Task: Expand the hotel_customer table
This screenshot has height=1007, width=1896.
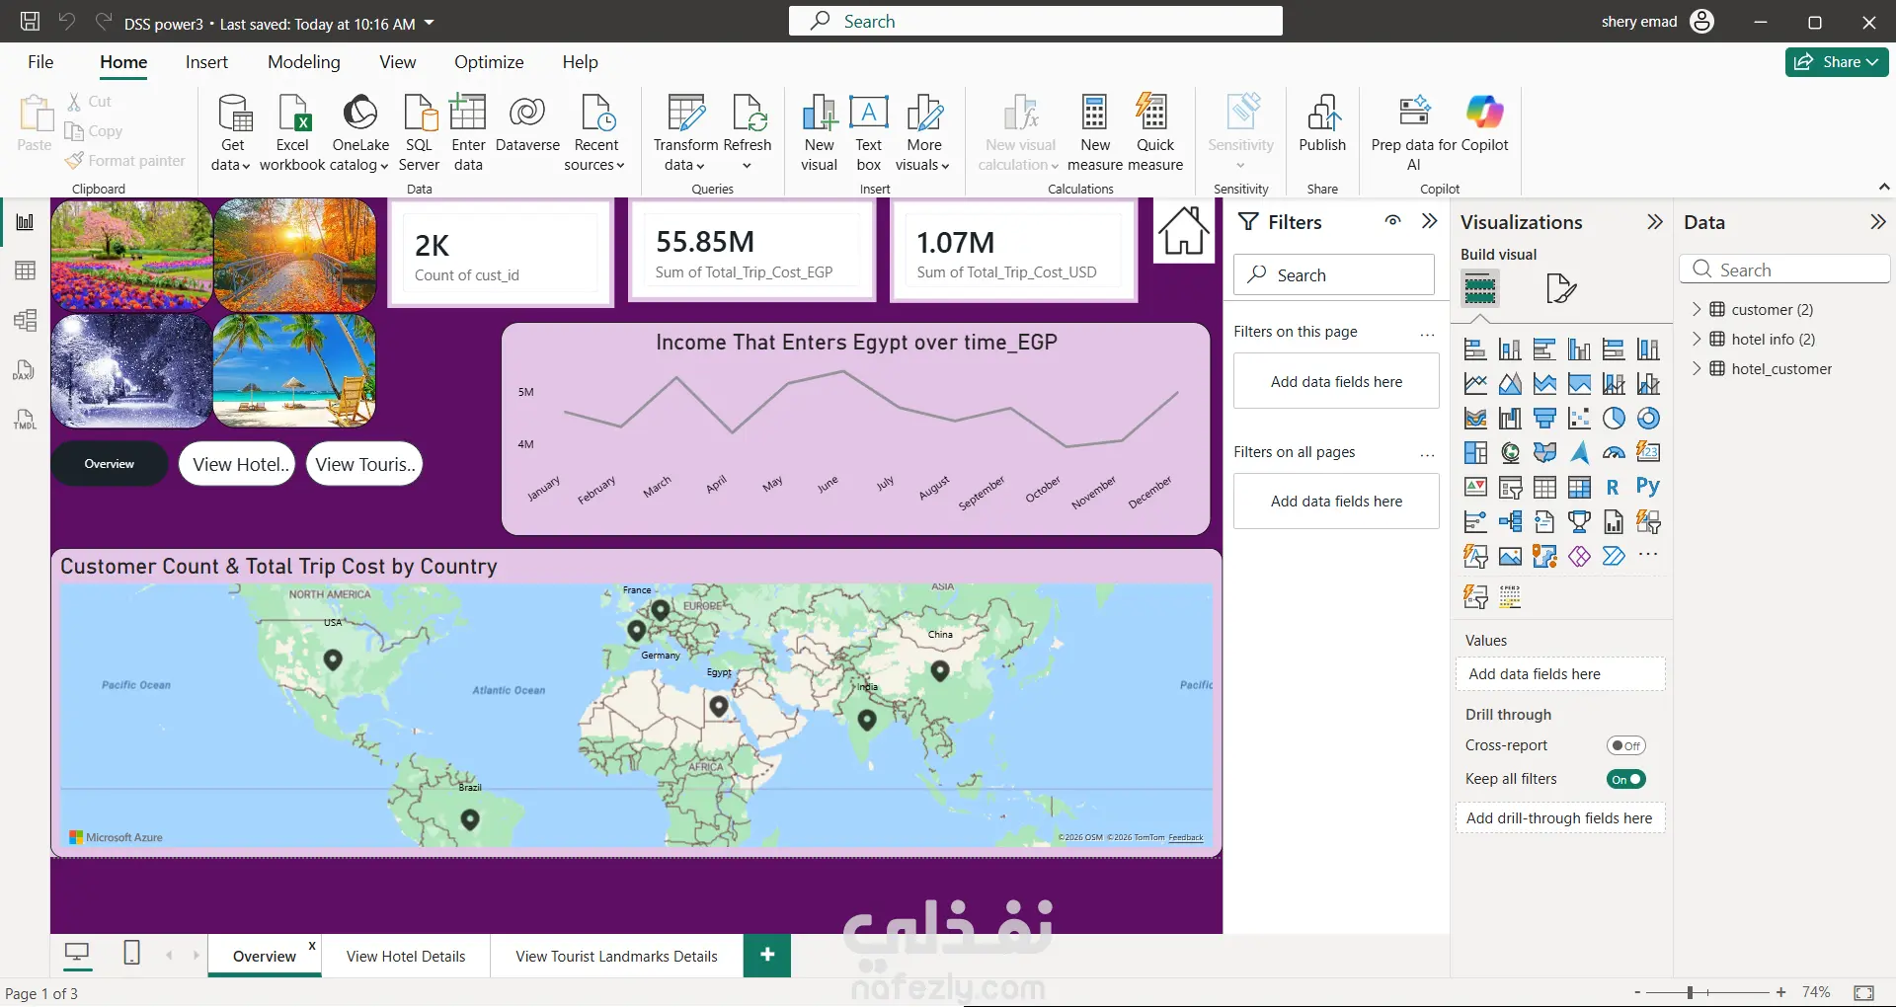Action: 1697,368
